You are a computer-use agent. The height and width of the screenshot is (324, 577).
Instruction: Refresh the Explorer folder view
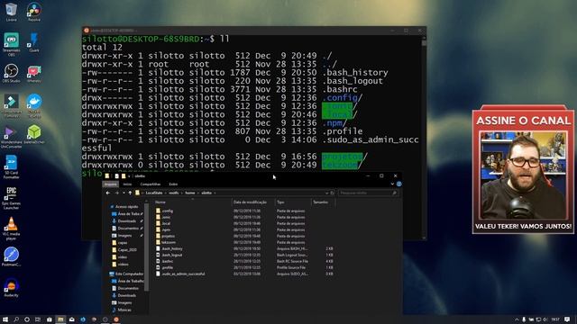(332, 193)
